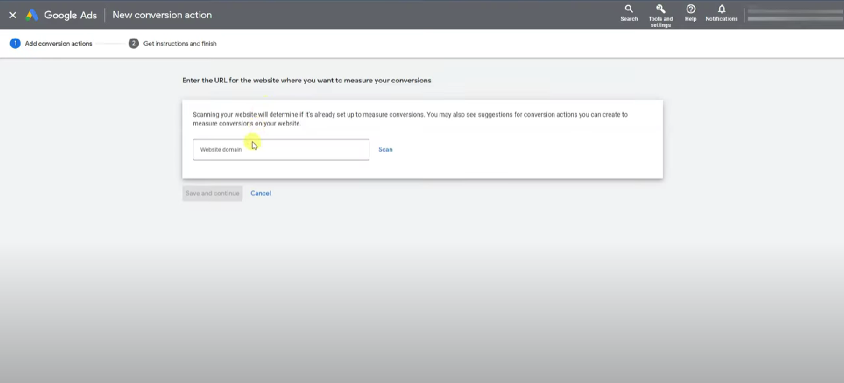
Task: Focus the Website domain input field
Action: point(281,150)
